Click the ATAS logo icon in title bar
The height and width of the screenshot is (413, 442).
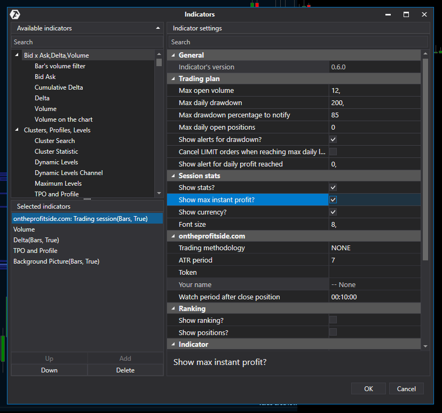point(15,14)
